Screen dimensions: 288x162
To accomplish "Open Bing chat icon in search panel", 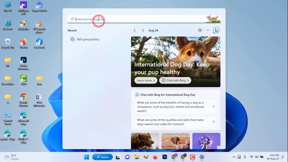I will point(216,30).
